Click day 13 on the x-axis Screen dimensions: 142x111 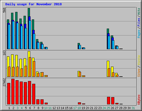58,108
